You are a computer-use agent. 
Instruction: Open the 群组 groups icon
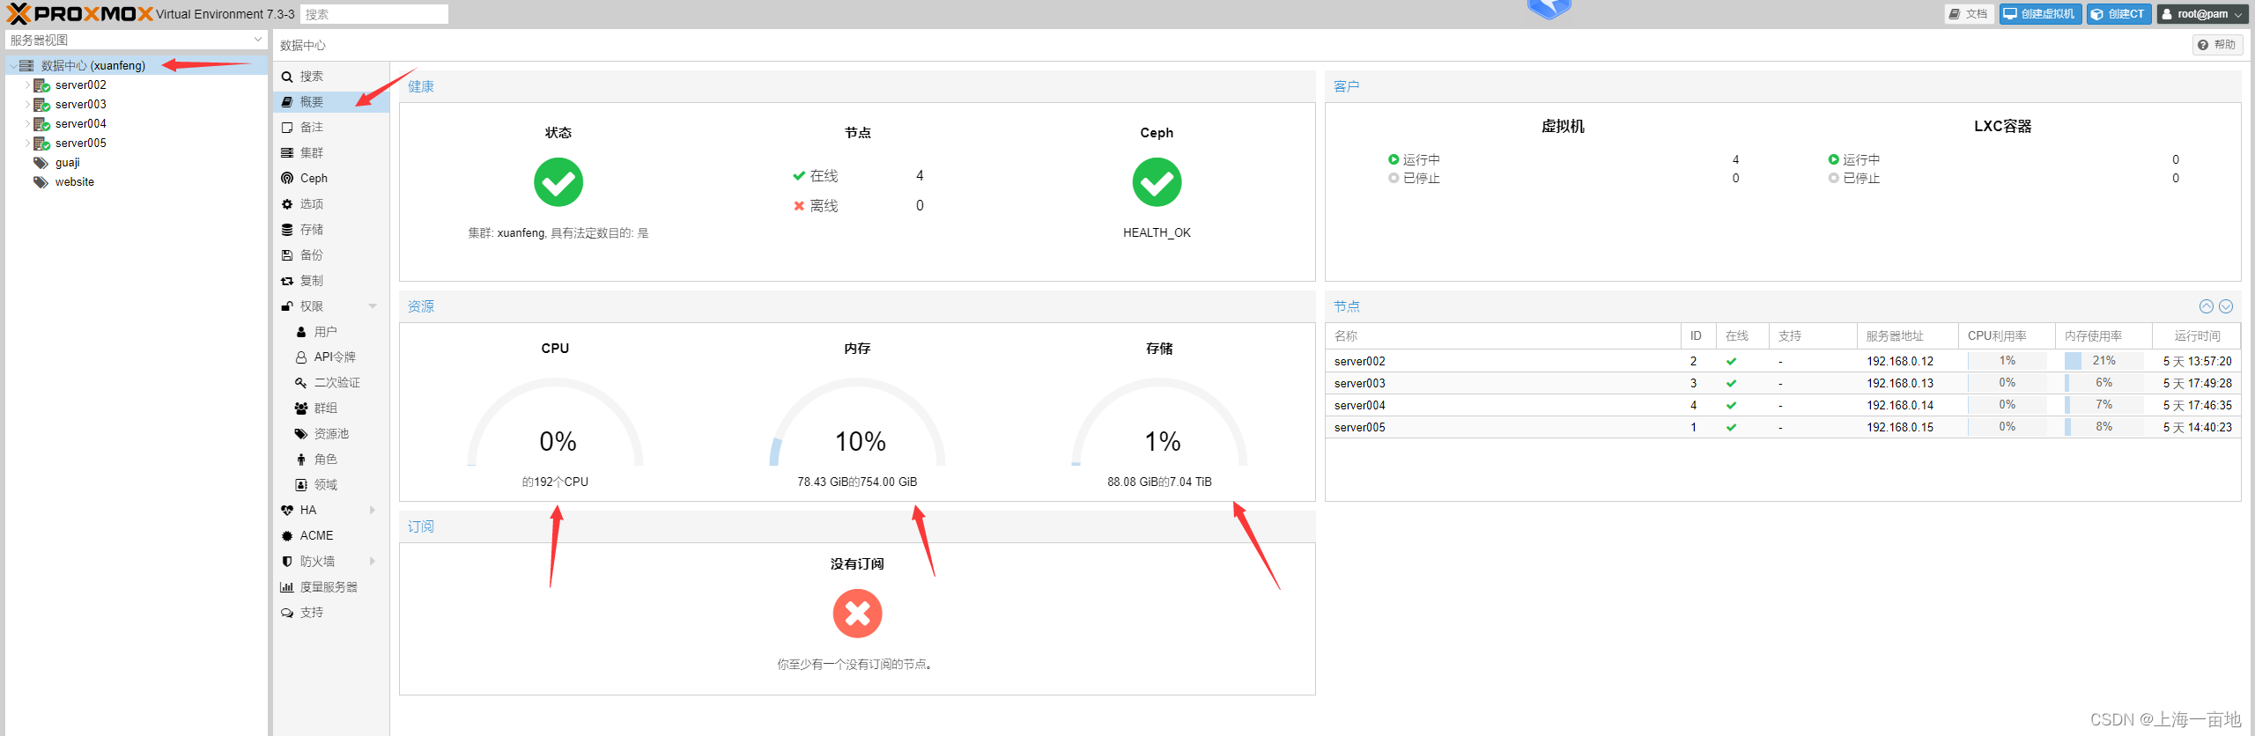tap(301, 408)
